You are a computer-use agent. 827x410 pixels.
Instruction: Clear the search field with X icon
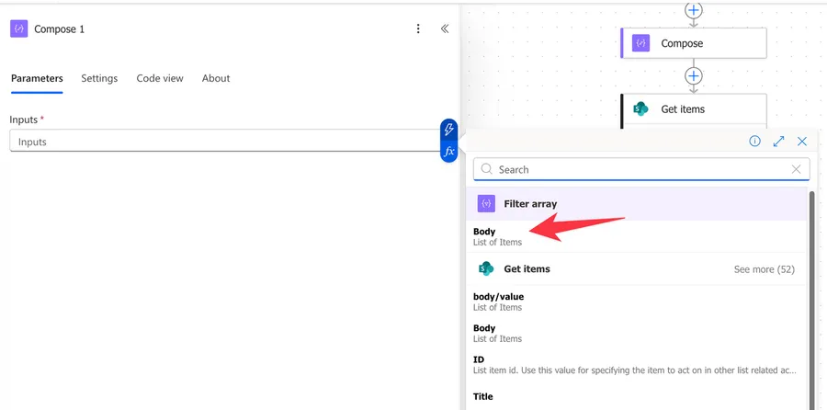(x=797, y=169)
